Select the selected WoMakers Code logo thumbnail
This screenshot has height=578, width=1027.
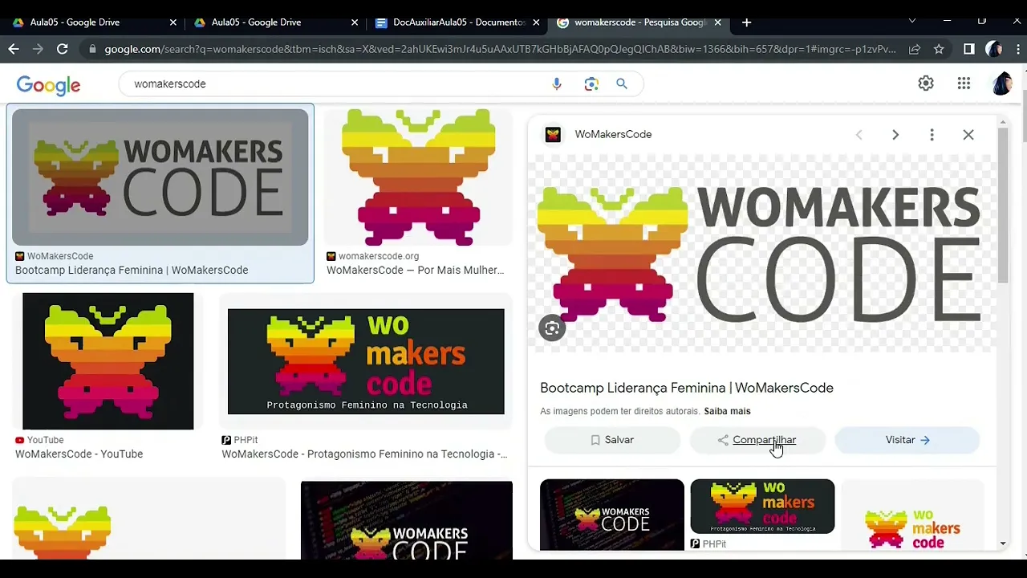160,177
